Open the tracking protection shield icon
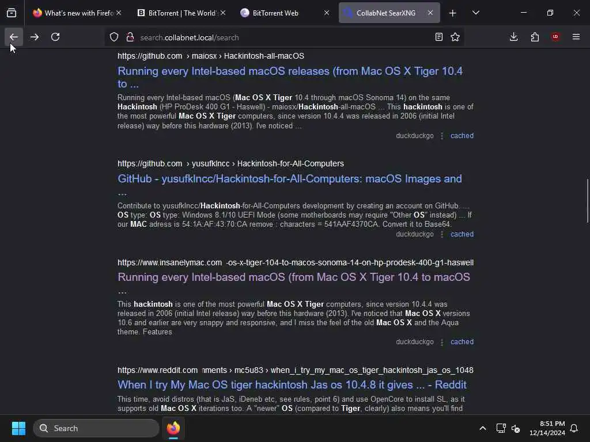Image resolution: width=590 pixels, height=442 pixels. (x=114, y=37)
